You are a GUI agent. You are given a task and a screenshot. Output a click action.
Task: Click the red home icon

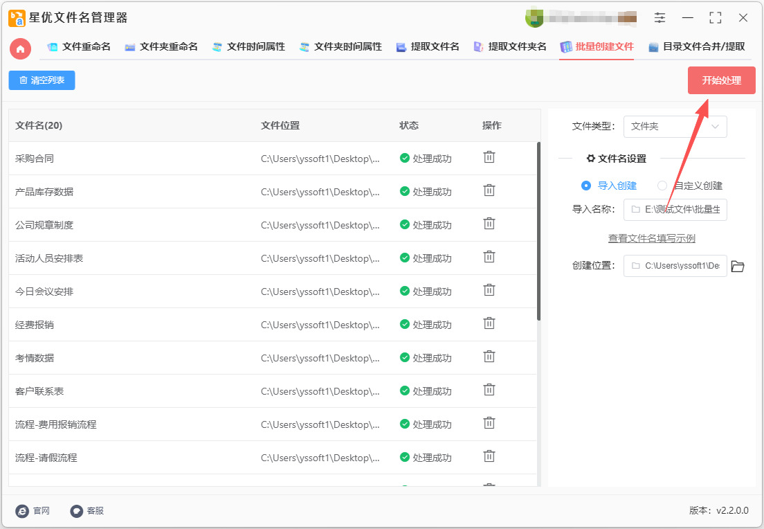point(21,48)
